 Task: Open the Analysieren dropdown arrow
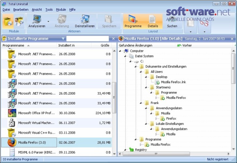point(49,22)
